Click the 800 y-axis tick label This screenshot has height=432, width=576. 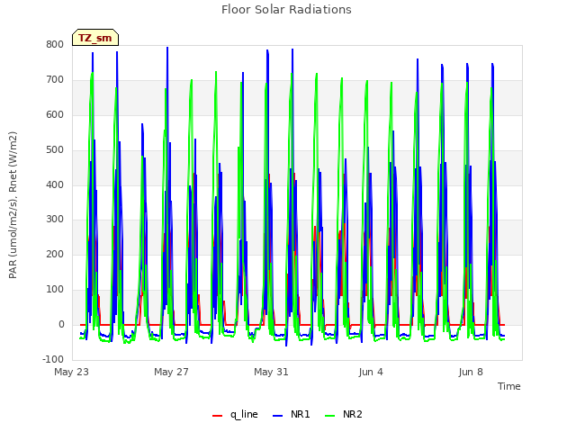[55, 45]
